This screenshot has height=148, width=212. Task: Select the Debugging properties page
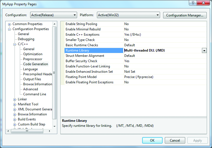[26, 39]
